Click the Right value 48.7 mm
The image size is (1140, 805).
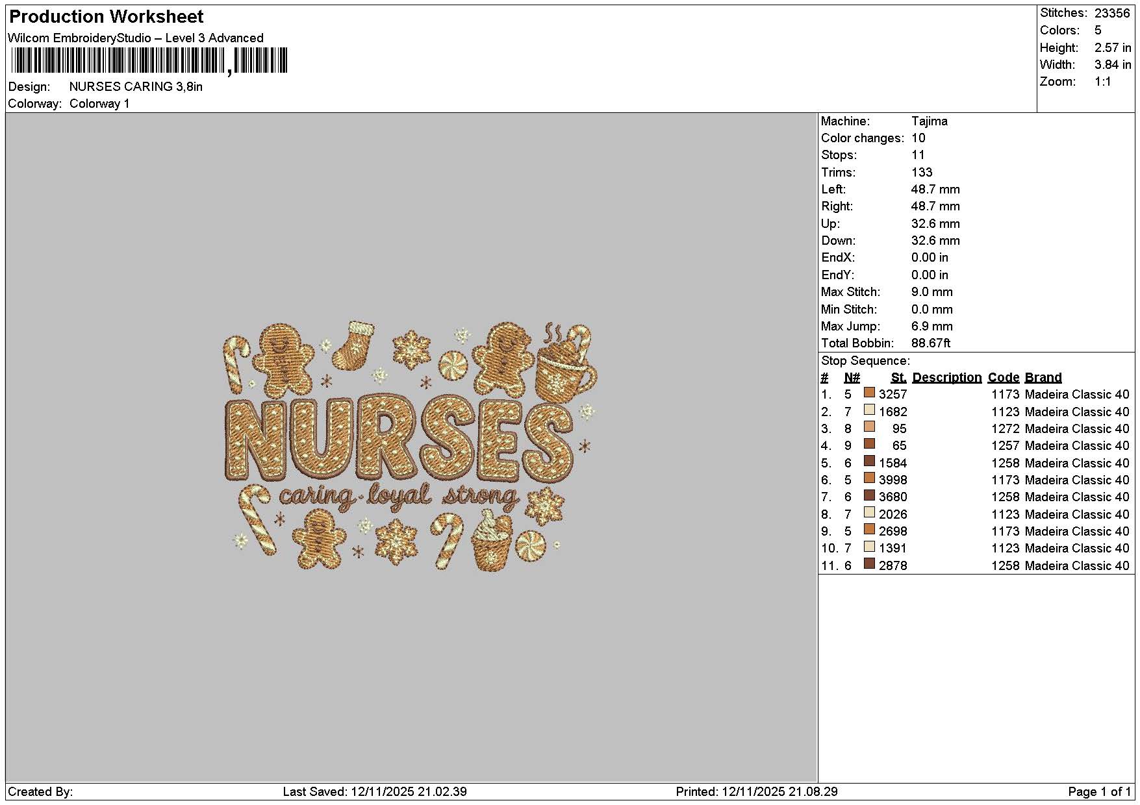click(x=935, y=206)
